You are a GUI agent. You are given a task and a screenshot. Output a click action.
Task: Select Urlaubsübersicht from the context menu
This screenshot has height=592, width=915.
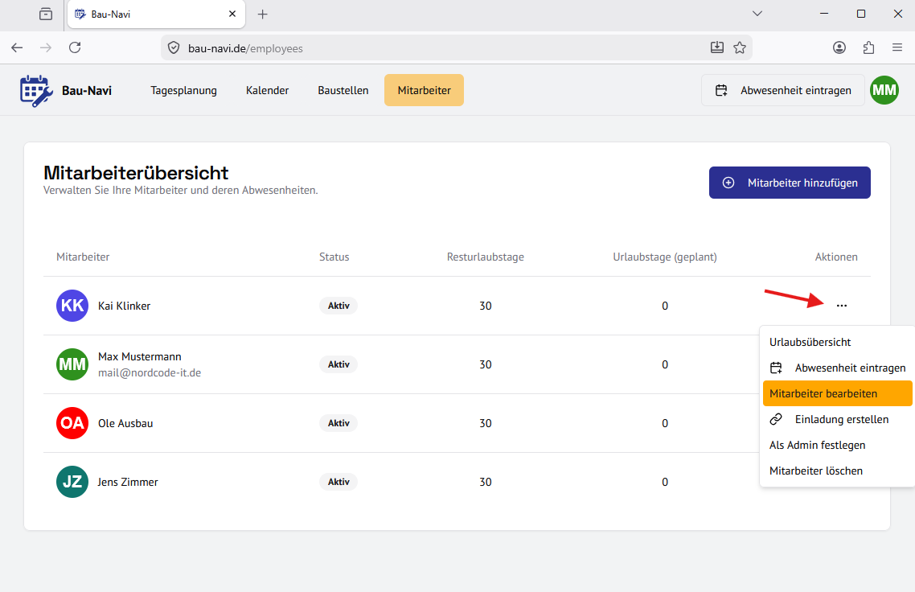tap(837, 342)
